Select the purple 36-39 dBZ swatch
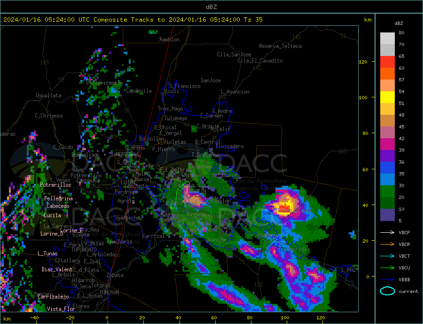Image resolution: width=423 pixels, height=324 pixels. (x=387, y=156)
